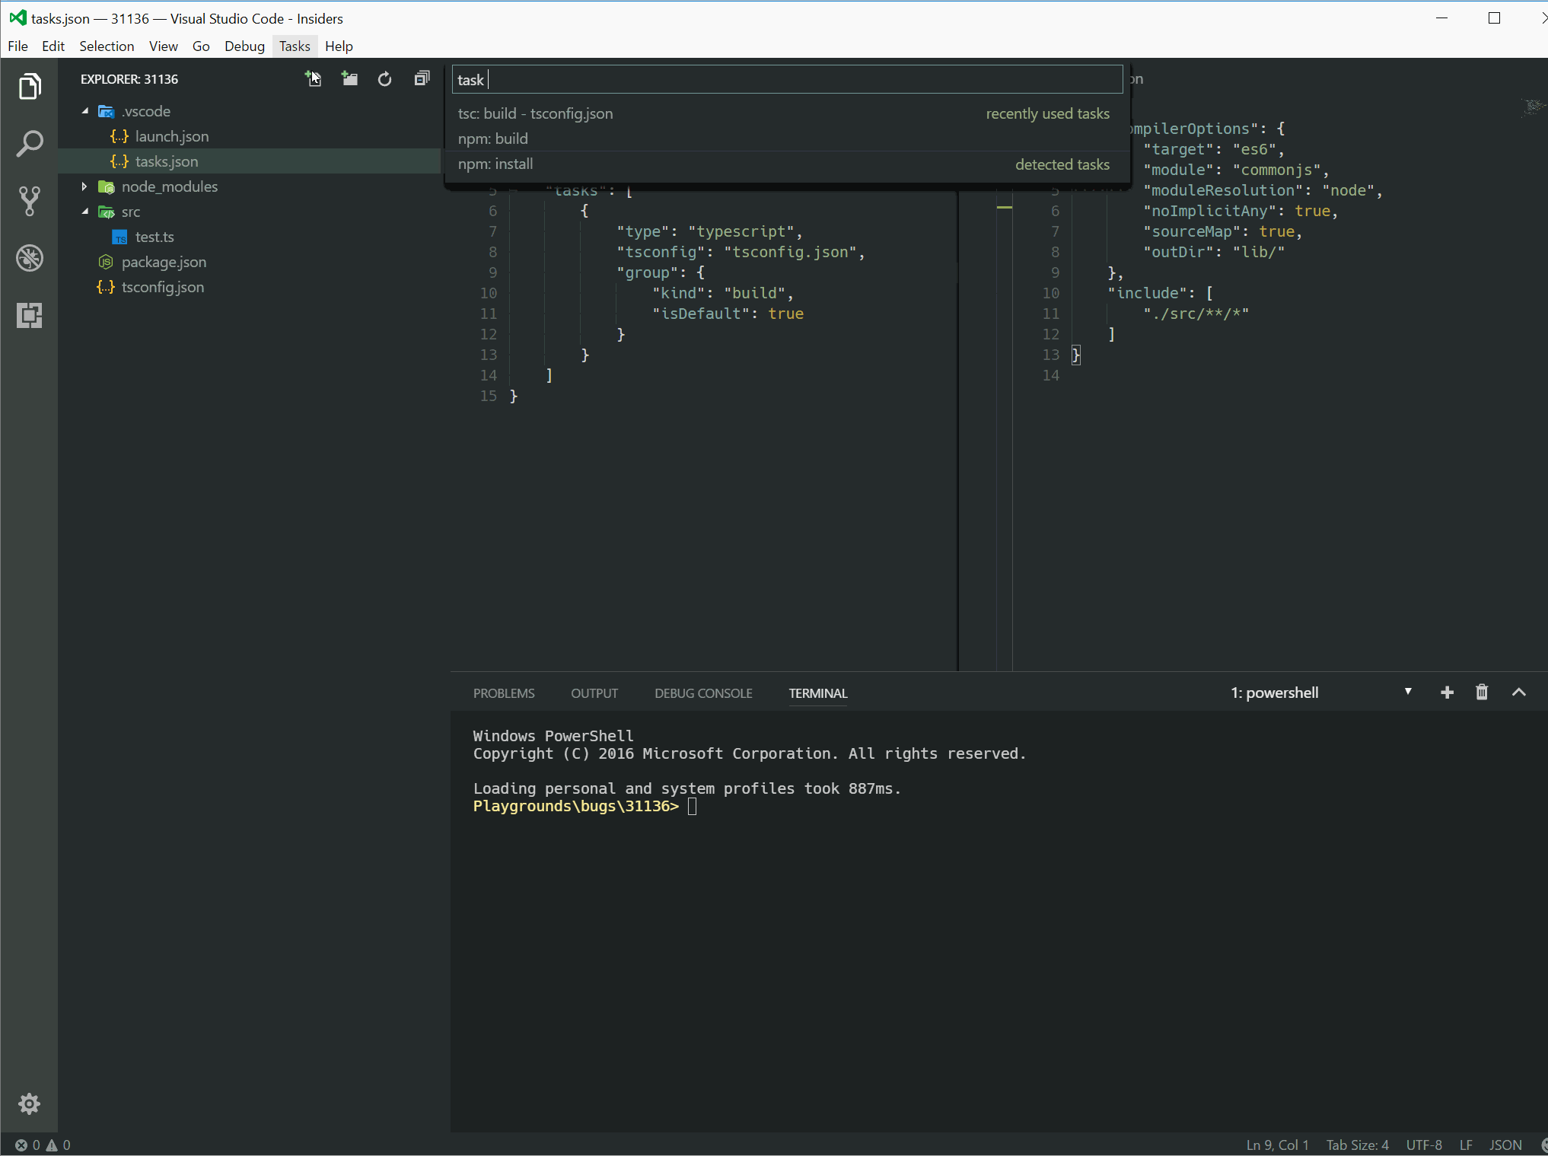This screenshot has height=1156, width=1548.
Task: Open the Debug menu
Action: pos(244,46)
